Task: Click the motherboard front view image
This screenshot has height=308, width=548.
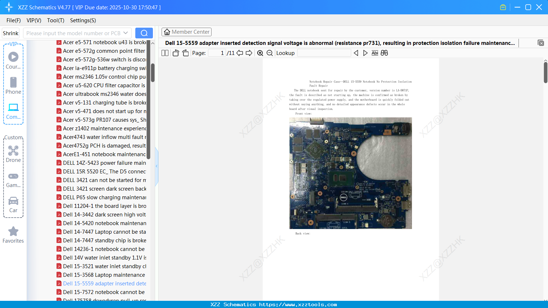Action: point(350,173)
